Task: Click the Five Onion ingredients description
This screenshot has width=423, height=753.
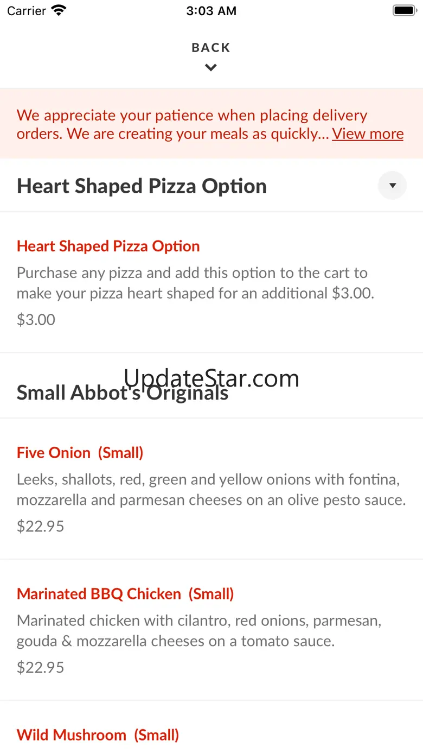Action: pos(211,490)
